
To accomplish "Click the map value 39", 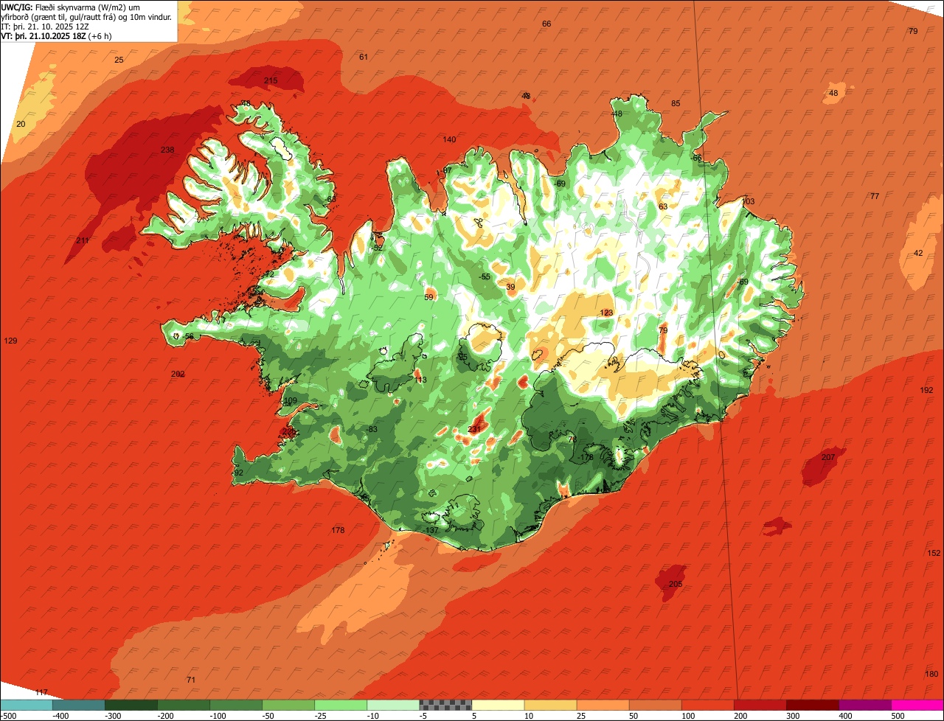I will [510, 288].
